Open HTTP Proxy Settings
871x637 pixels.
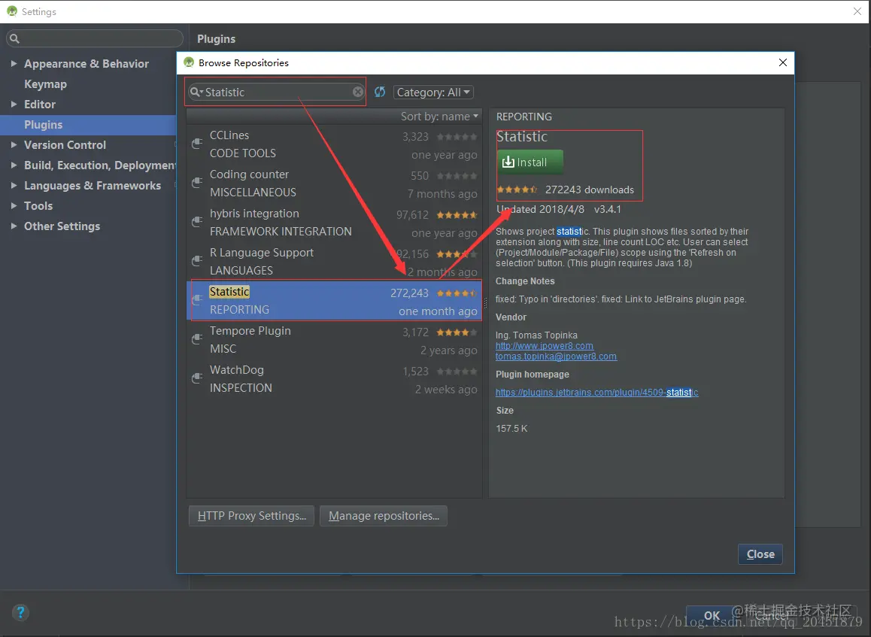(252, 516)
